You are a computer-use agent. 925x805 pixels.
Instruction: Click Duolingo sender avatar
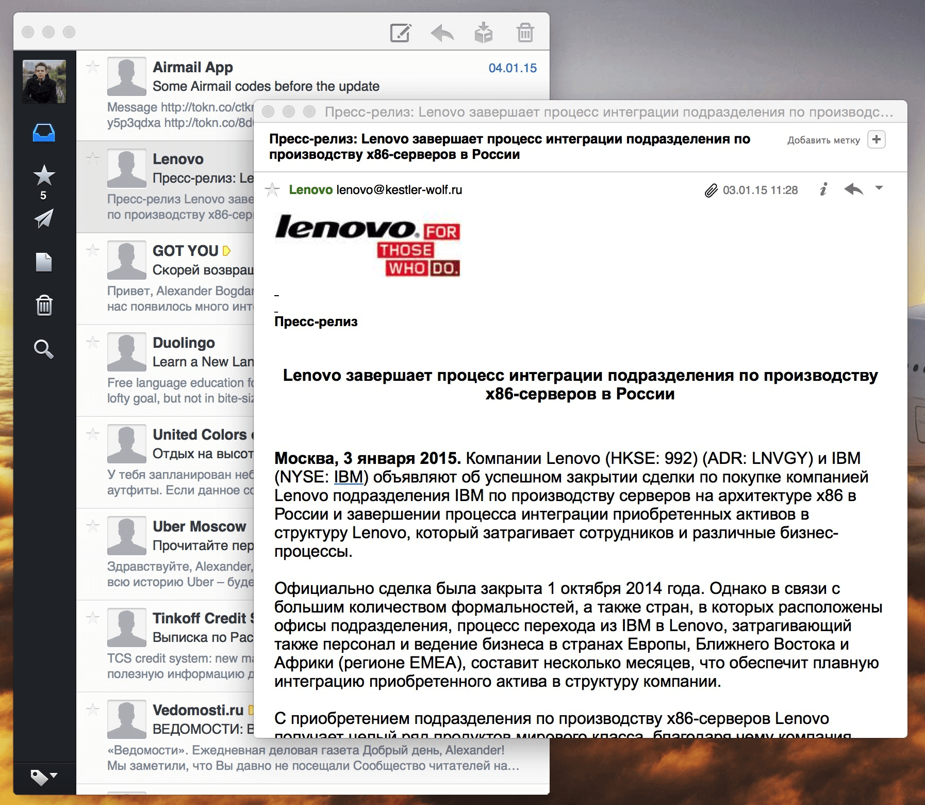click(127, 352)
